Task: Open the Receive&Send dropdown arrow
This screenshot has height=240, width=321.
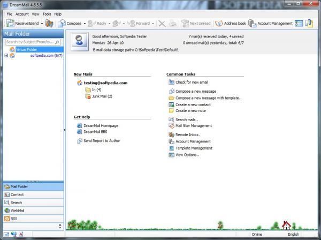Action: point(41,24)
